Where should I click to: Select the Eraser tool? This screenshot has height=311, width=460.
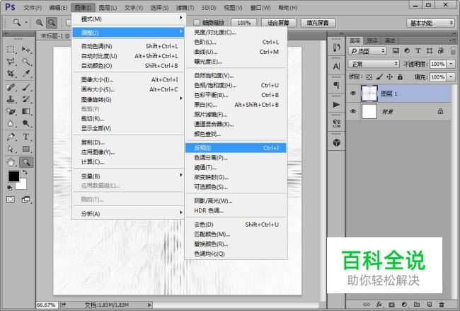[11, 111]
